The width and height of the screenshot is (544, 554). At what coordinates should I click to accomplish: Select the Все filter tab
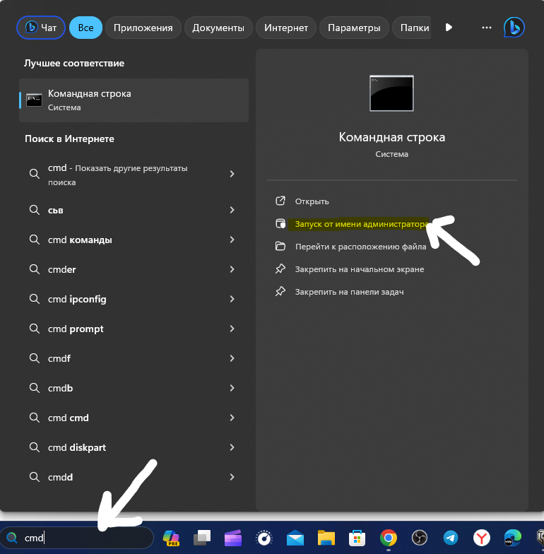pos(86,28)
